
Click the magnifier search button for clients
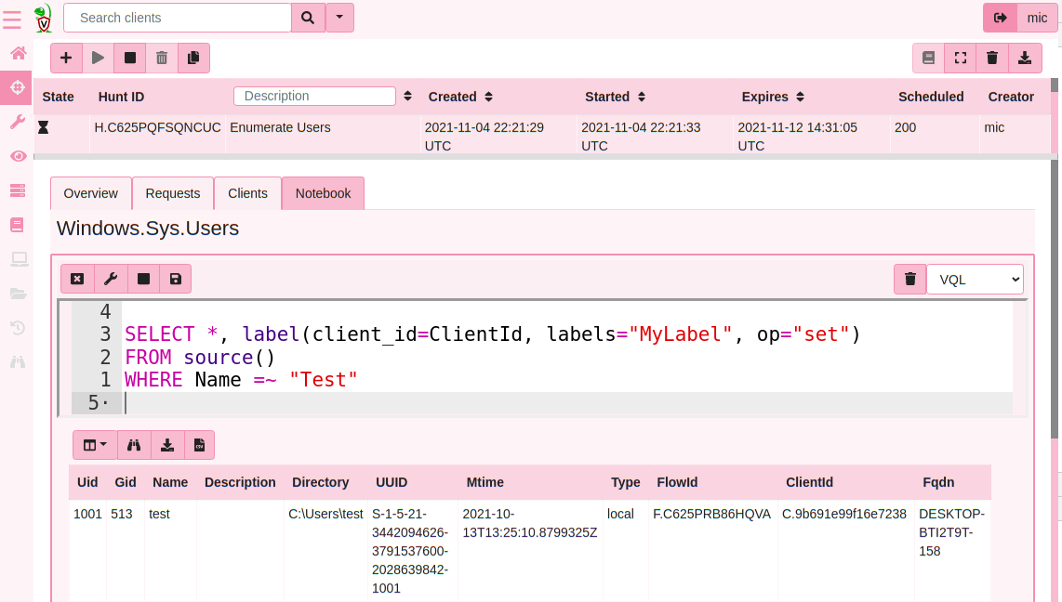308,18
